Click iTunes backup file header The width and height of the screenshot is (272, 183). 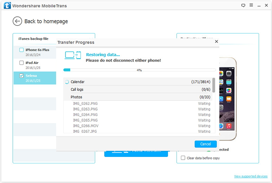pyautogui.click(x=33, y=39)
